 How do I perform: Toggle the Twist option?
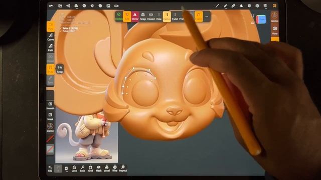pyautogui.click(x=175, y=16)
